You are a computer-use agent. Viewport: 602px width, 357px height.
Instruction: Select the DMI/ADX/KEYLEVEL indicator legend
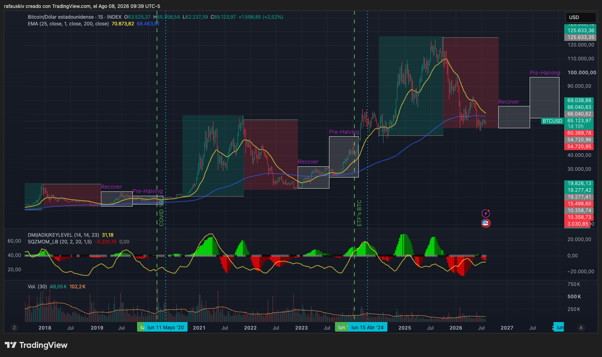(x=64, y=235)
